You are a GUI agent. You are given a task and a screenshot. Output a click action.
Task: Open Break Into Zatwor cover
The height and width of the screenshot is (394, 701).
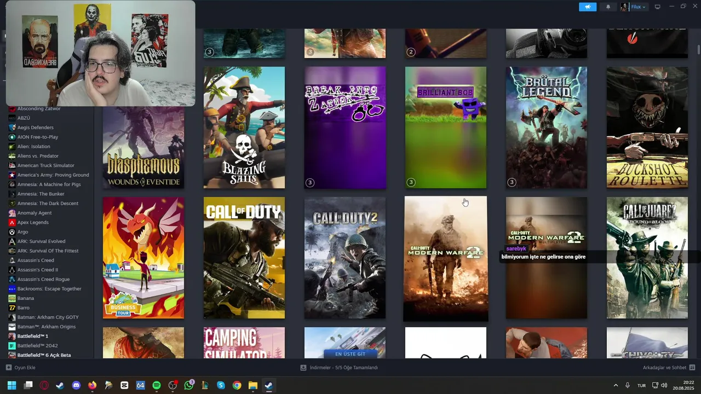tap(345, 128)
